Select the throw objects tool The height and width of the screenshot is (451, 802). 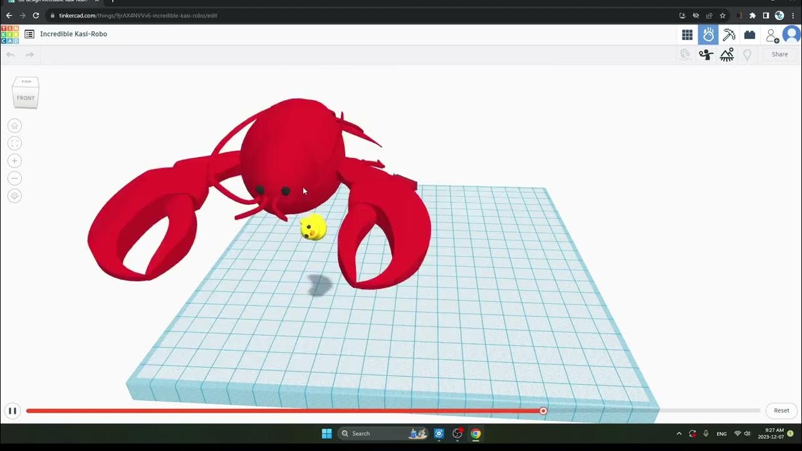coord(706,54)
